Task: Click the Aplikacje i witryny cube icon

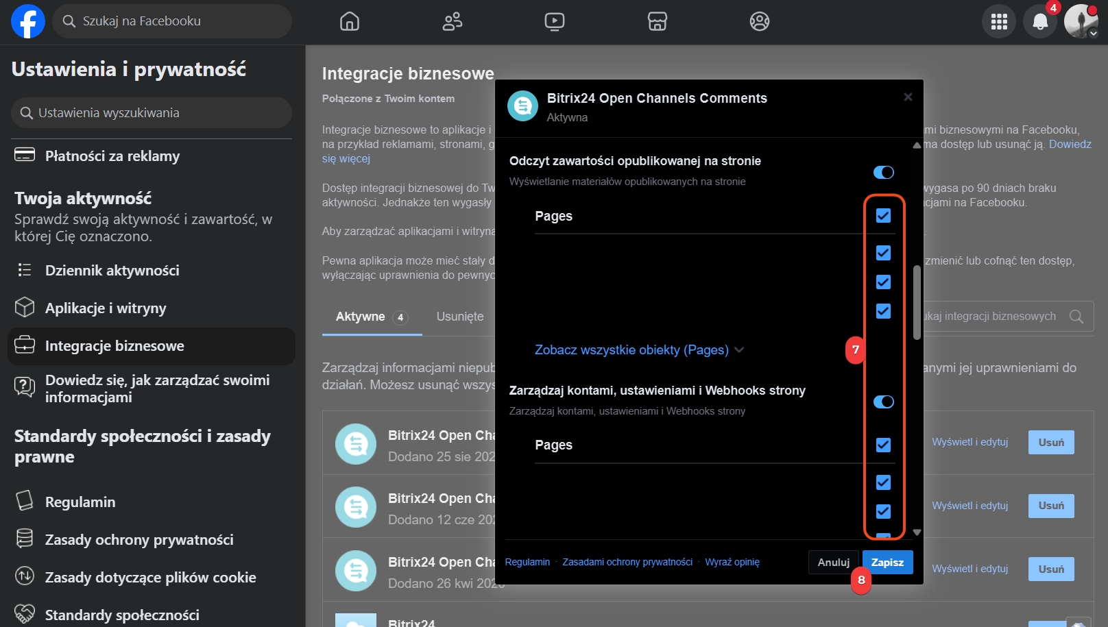Action: (25, 308)
